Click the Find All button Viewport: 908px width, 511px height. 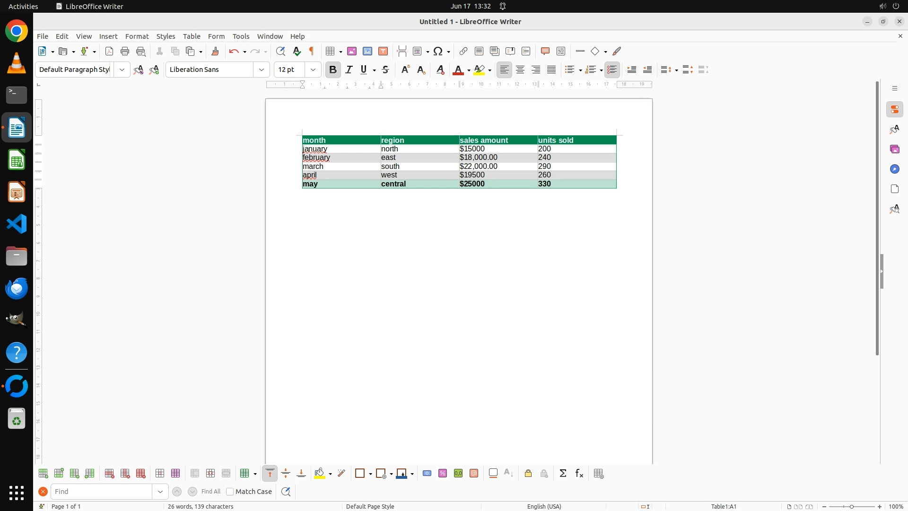211,492
